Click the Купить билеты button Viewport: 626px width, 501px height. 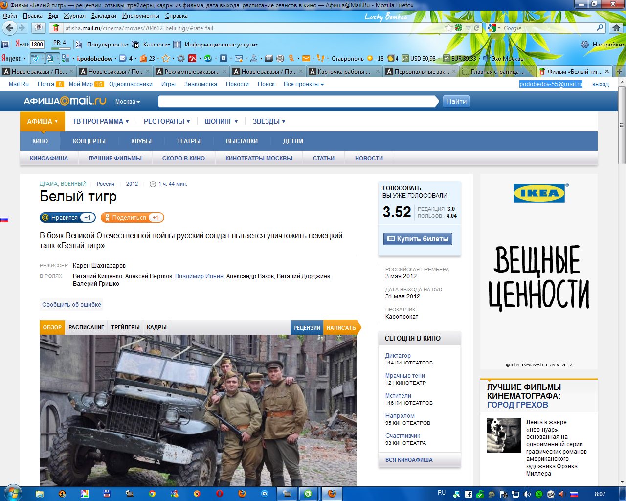418,239
